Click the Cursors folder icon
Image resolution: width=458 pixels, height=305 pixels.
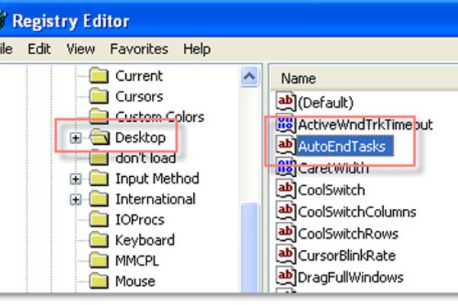pyautogui.click(x=99, y=96)
